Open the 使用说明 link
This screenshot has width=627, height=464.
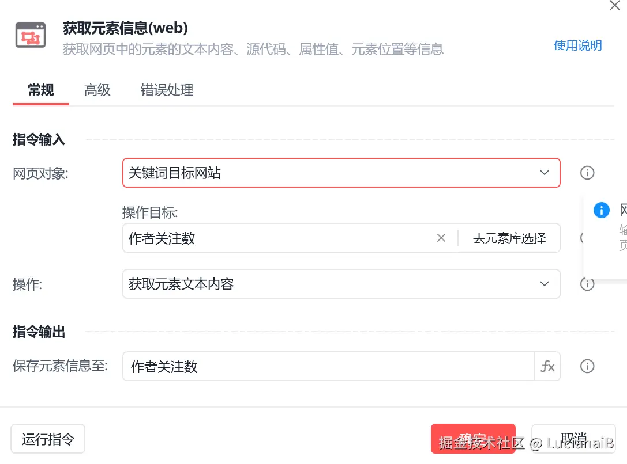click(x=577, y=45)
